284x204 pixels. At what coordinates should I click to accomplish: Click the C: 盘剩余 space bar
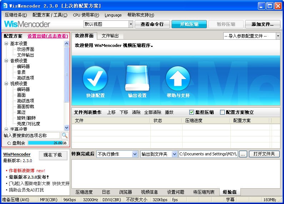48,143
